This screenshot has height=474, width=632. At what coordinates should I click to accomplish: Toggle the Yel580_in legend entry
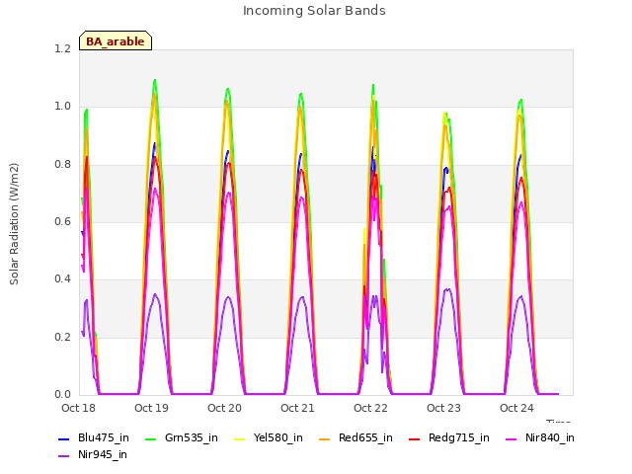click(x=269, y=437)
